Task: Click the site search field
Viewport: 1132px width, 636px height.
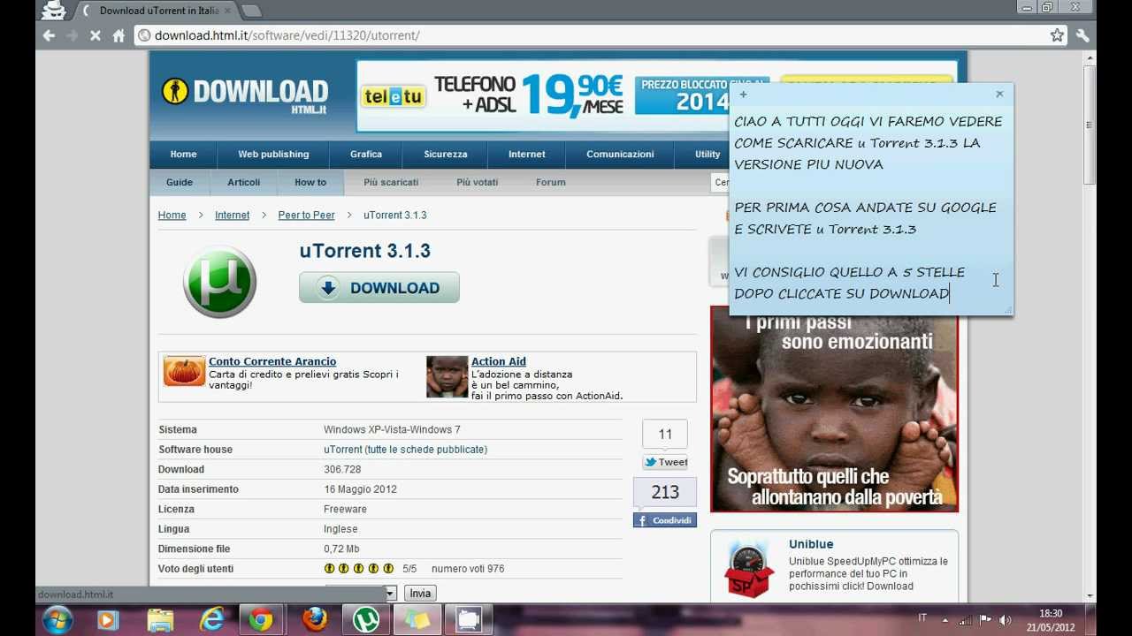Action: coord(721,182)
